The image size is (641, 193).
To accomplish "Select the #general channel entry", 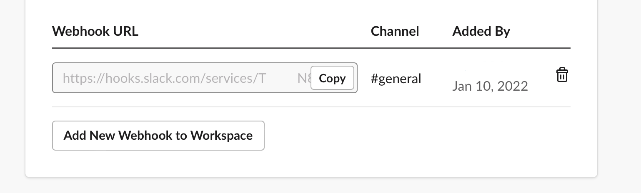I will tap(396, 78).
